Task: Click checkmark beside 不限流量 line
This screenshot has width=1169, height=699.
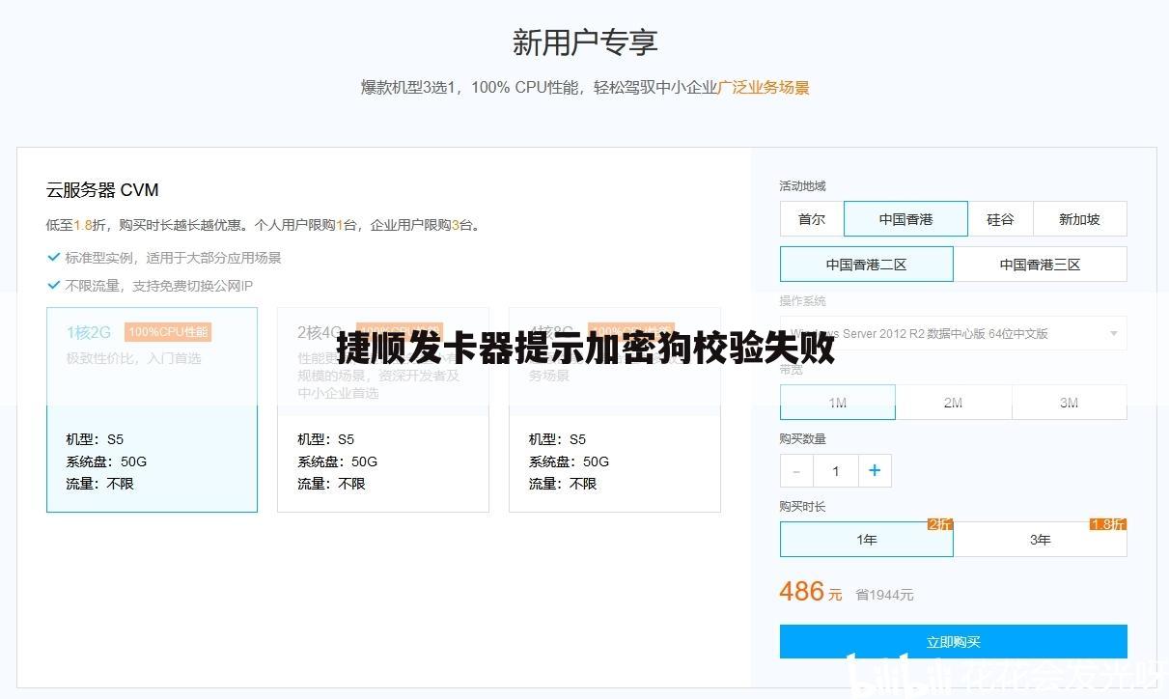Action: coord(54,285)
